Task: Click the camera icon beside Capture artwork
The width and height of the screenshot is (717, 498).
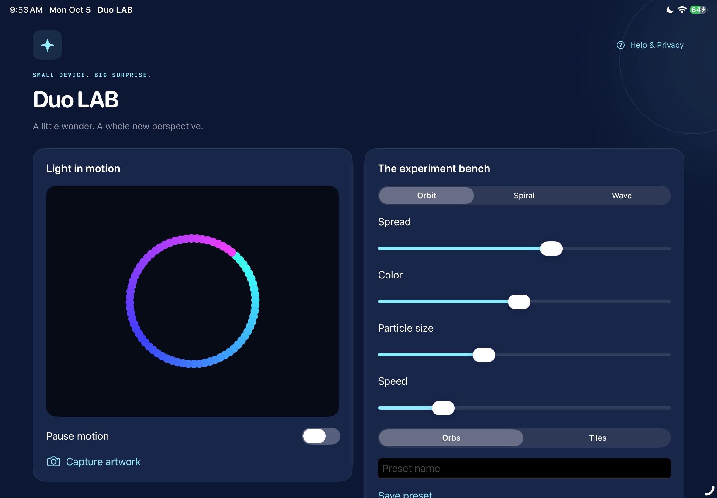Action: pyautogui.click(x=53, y=462)
